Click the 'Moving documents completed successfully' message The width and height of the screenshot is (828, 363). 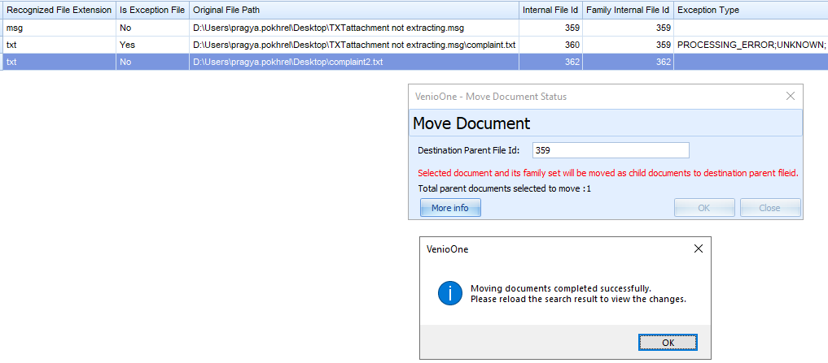pyautogui.click(x=561, y=289)
